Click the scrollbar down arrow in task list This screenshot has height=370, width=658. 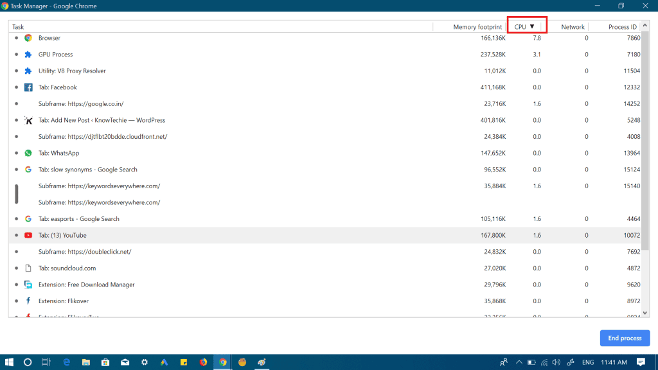(645, 313)
